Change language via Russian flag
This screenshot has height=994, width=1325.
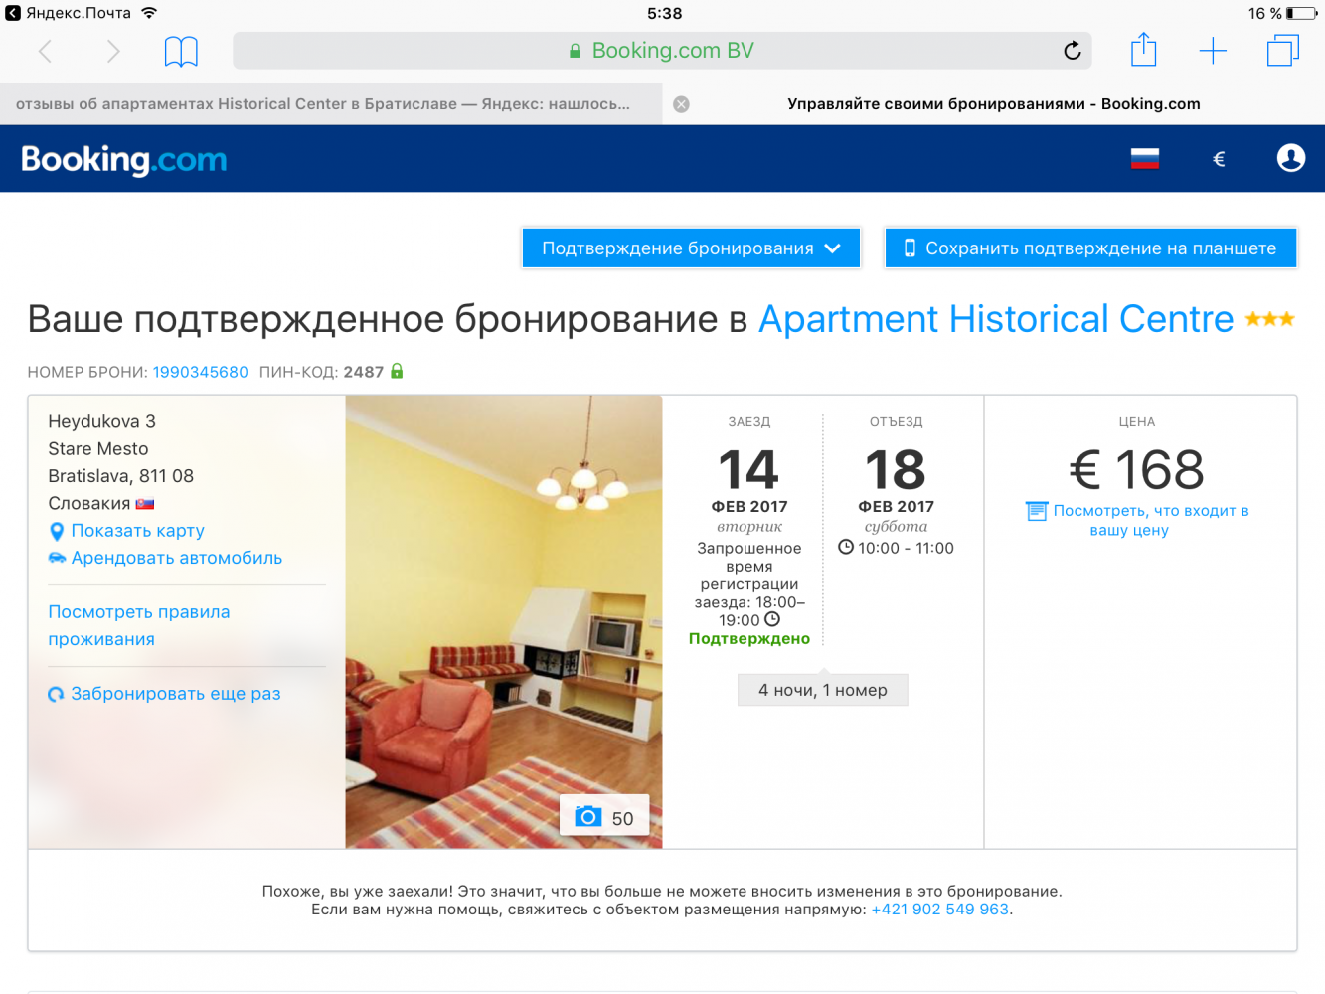pyautogui.click(x=1145, y=158)
